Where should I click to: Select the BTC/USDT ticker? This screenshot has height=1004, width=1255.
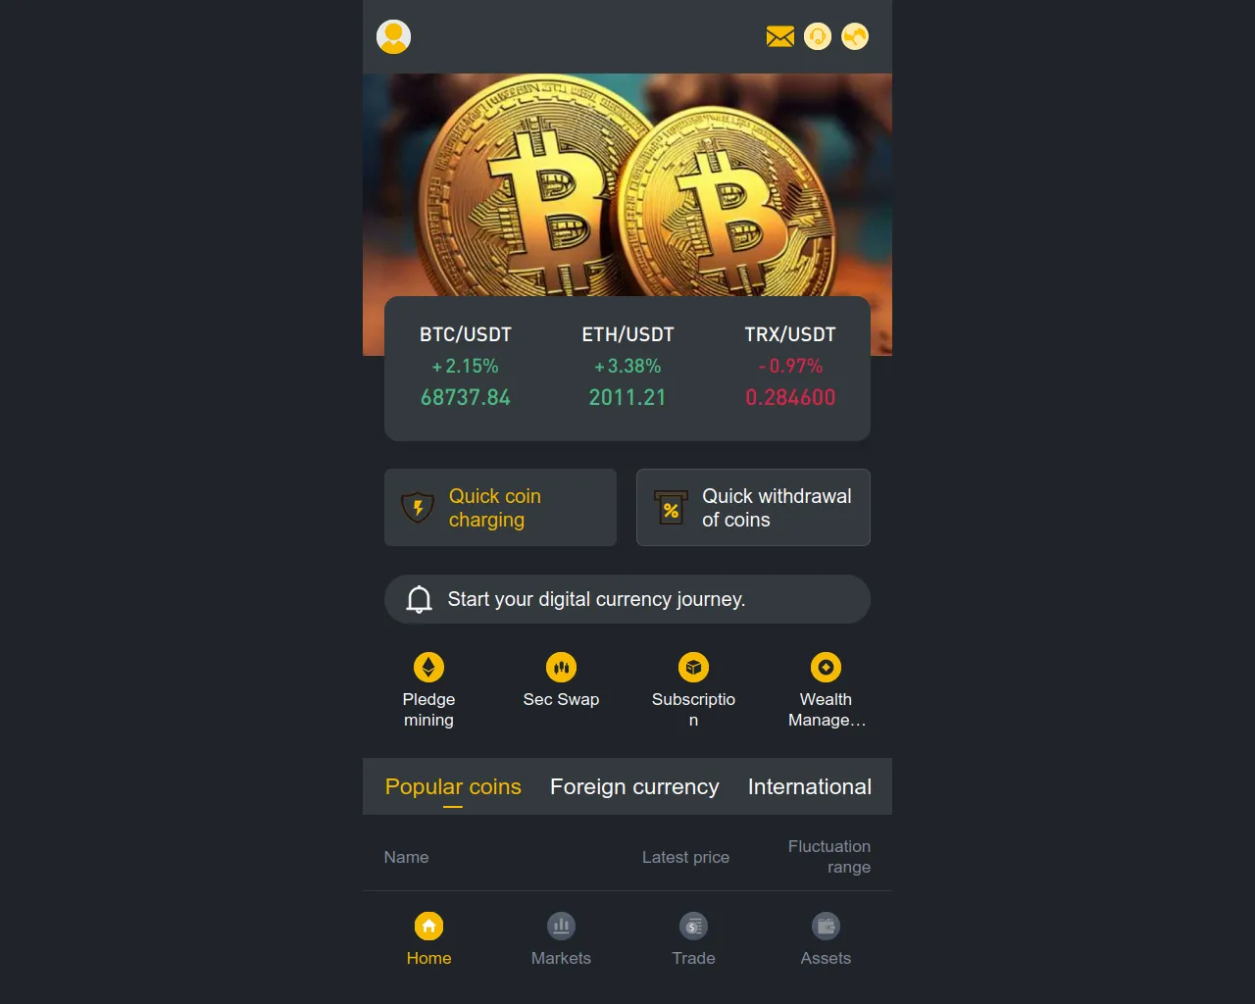[466, 366]
